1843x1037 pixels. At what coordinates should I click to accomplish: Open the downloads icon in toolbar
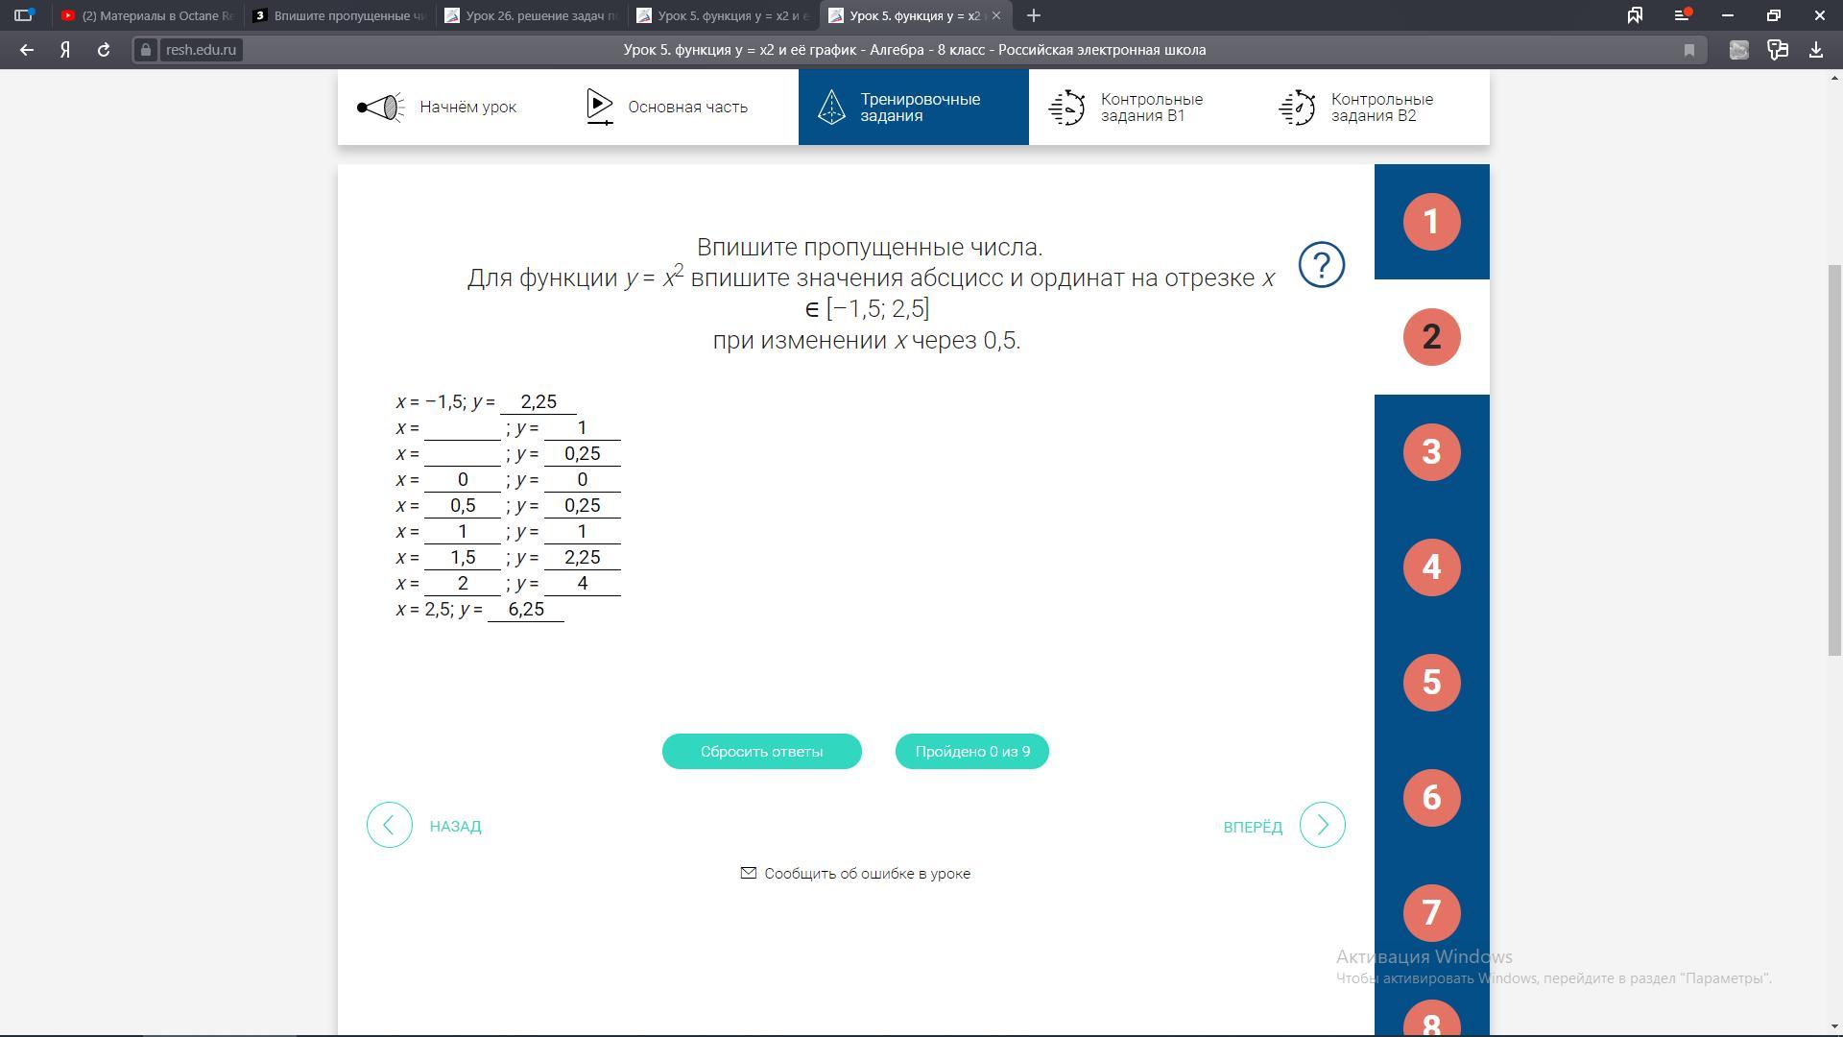1816,50
